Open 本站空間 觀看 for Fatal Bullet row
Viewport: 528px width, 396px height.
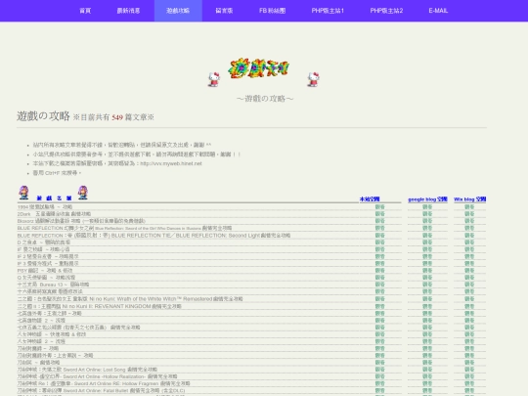point(379,390)
